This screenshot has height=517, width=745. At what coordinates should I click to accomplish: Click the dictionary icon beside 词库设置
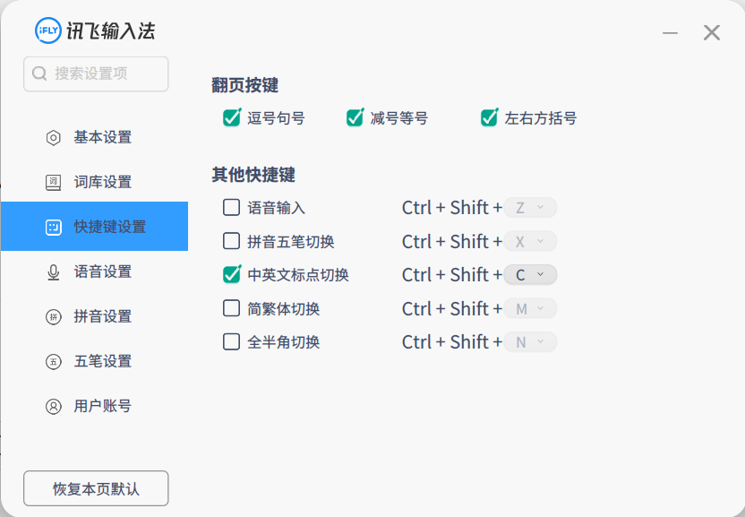tap(54, 183)
